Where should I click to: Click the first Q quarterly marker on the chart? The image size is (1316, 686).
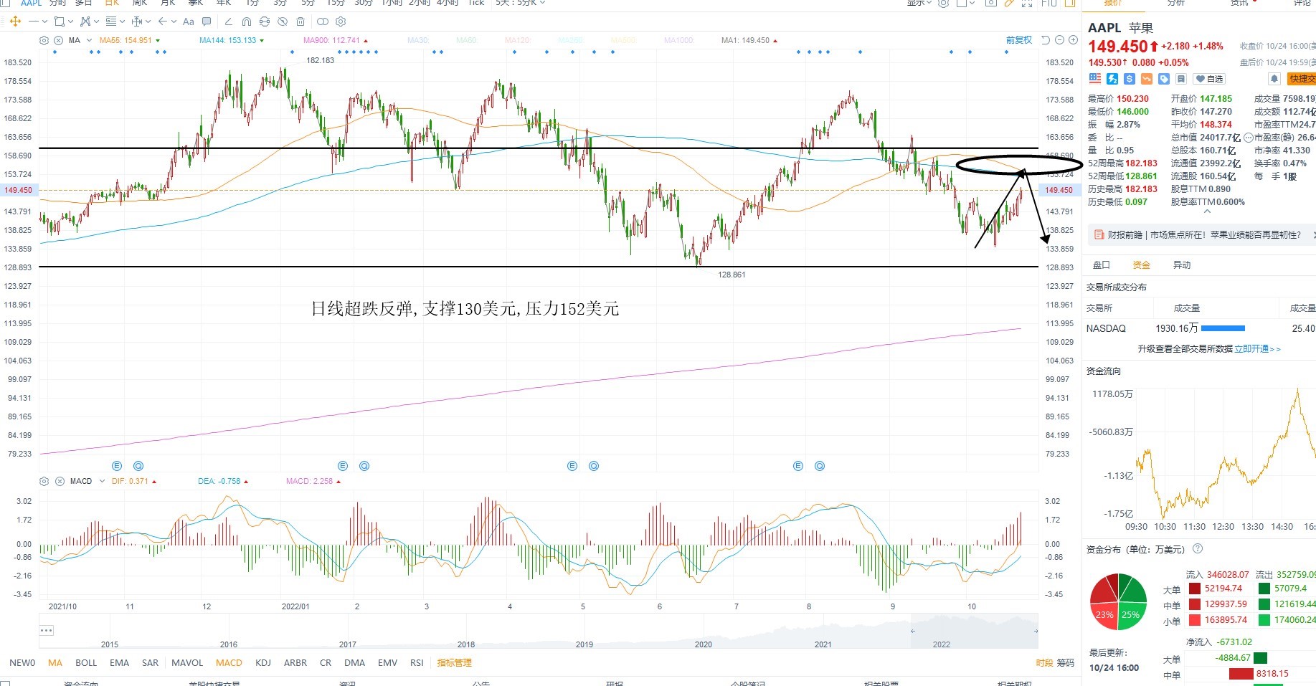point(138,466)
